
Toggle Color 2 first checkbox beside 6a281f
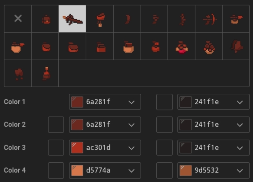click(56, 125)
